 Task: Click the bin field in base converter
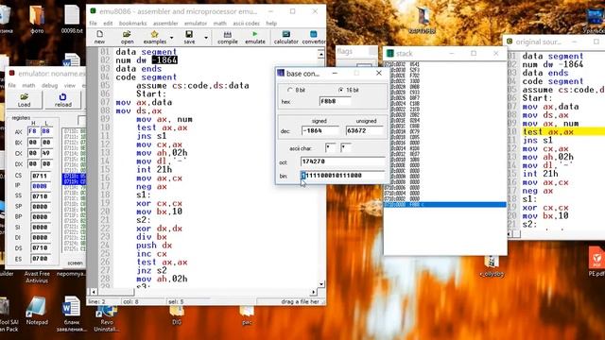point(342,176)
